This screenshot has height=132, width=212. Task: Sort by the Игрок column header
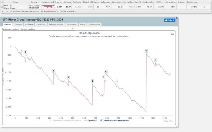(15, 2)
